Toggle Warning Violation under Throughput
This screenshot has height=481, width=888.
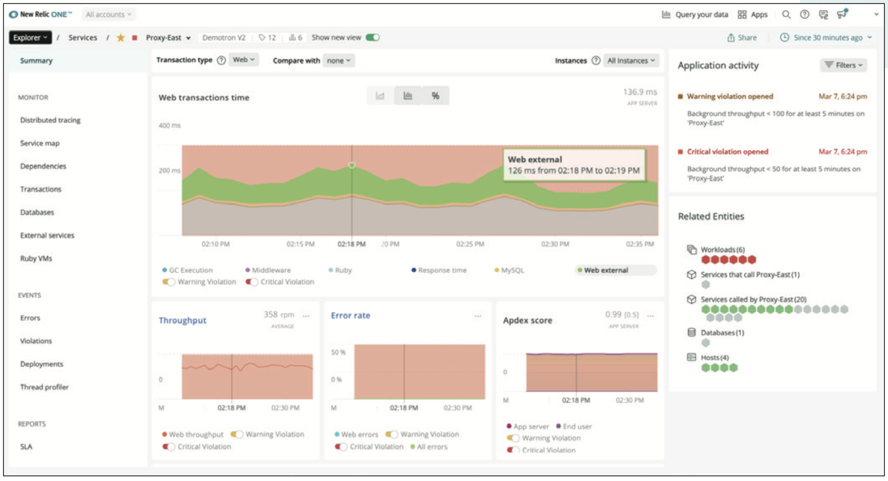[x=237, y=435]
